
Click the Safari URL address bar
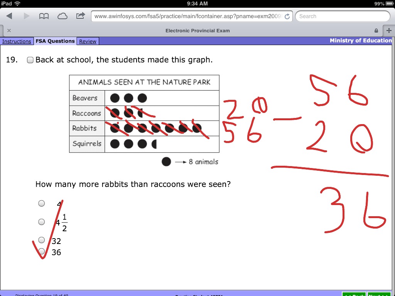(187, 16)
